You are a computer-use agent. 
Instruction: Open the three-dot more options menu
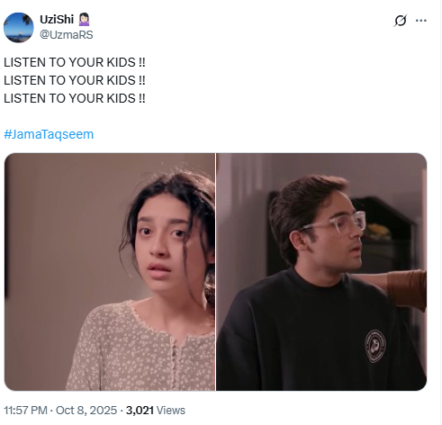tap(421, 21)
